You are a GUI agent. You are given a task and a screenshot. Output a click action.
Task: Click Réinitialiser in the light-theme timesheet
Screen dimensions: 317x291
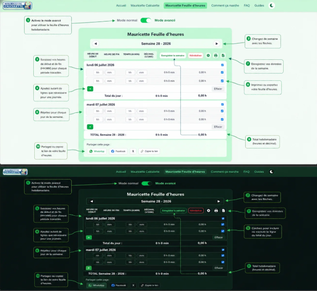pos(195,55)
